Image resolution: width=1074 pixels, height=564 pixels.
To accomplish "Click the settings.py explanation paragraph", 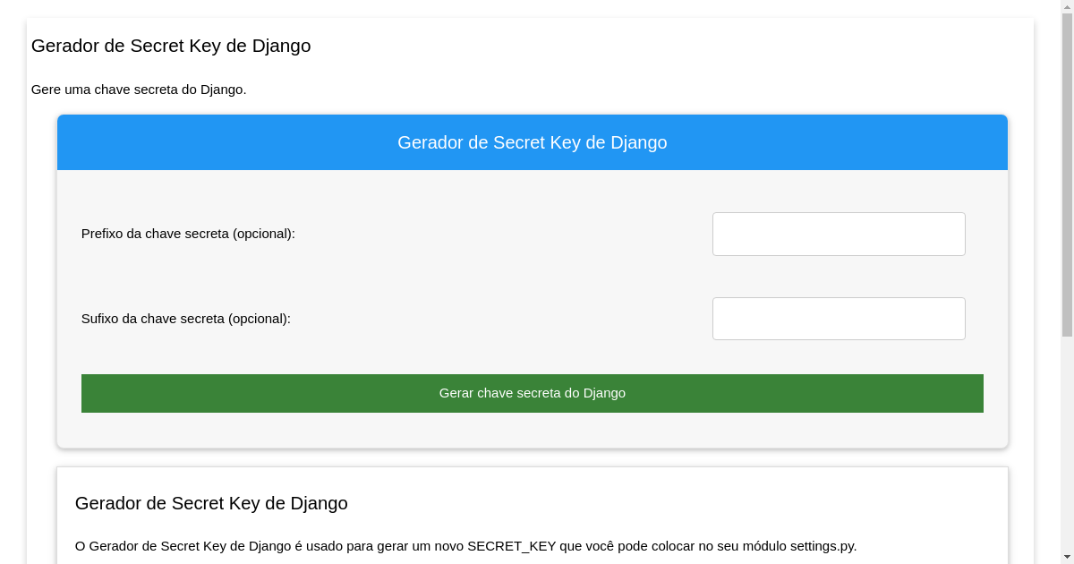I will coord(466,546).
